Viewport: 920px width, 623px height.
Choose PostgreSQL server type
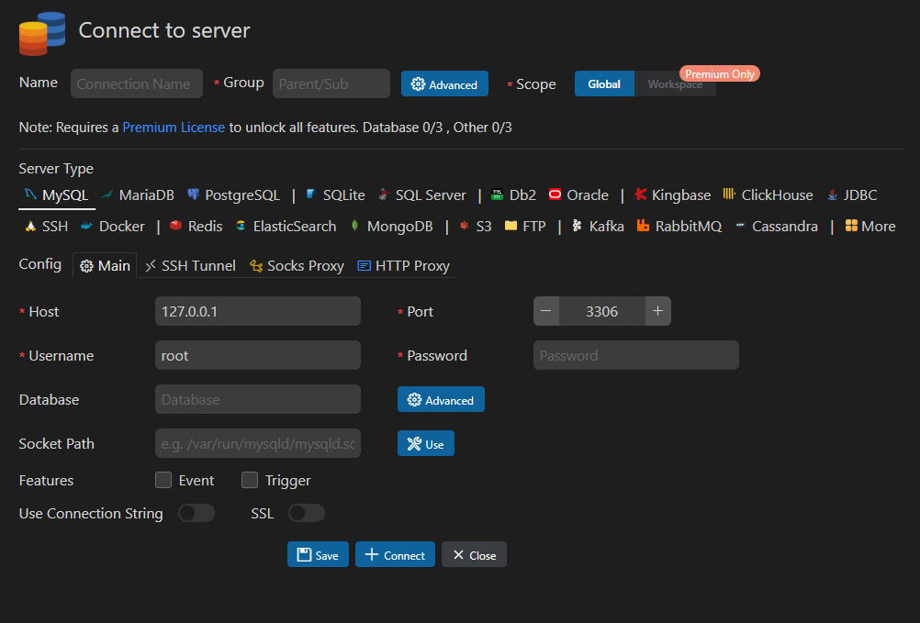pos(233,195)
